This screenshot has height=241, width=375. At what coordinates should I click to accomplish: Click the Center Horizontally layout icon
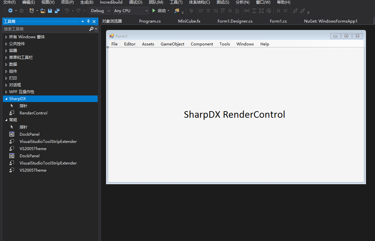click(278, 10)
